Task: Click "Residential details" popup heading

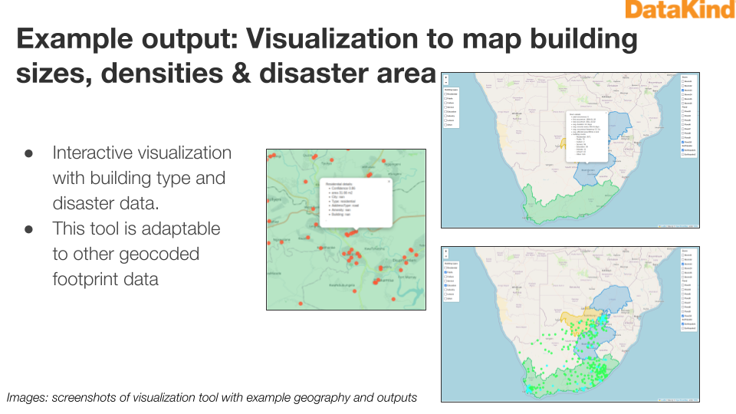Action: (x=339, y=184)
